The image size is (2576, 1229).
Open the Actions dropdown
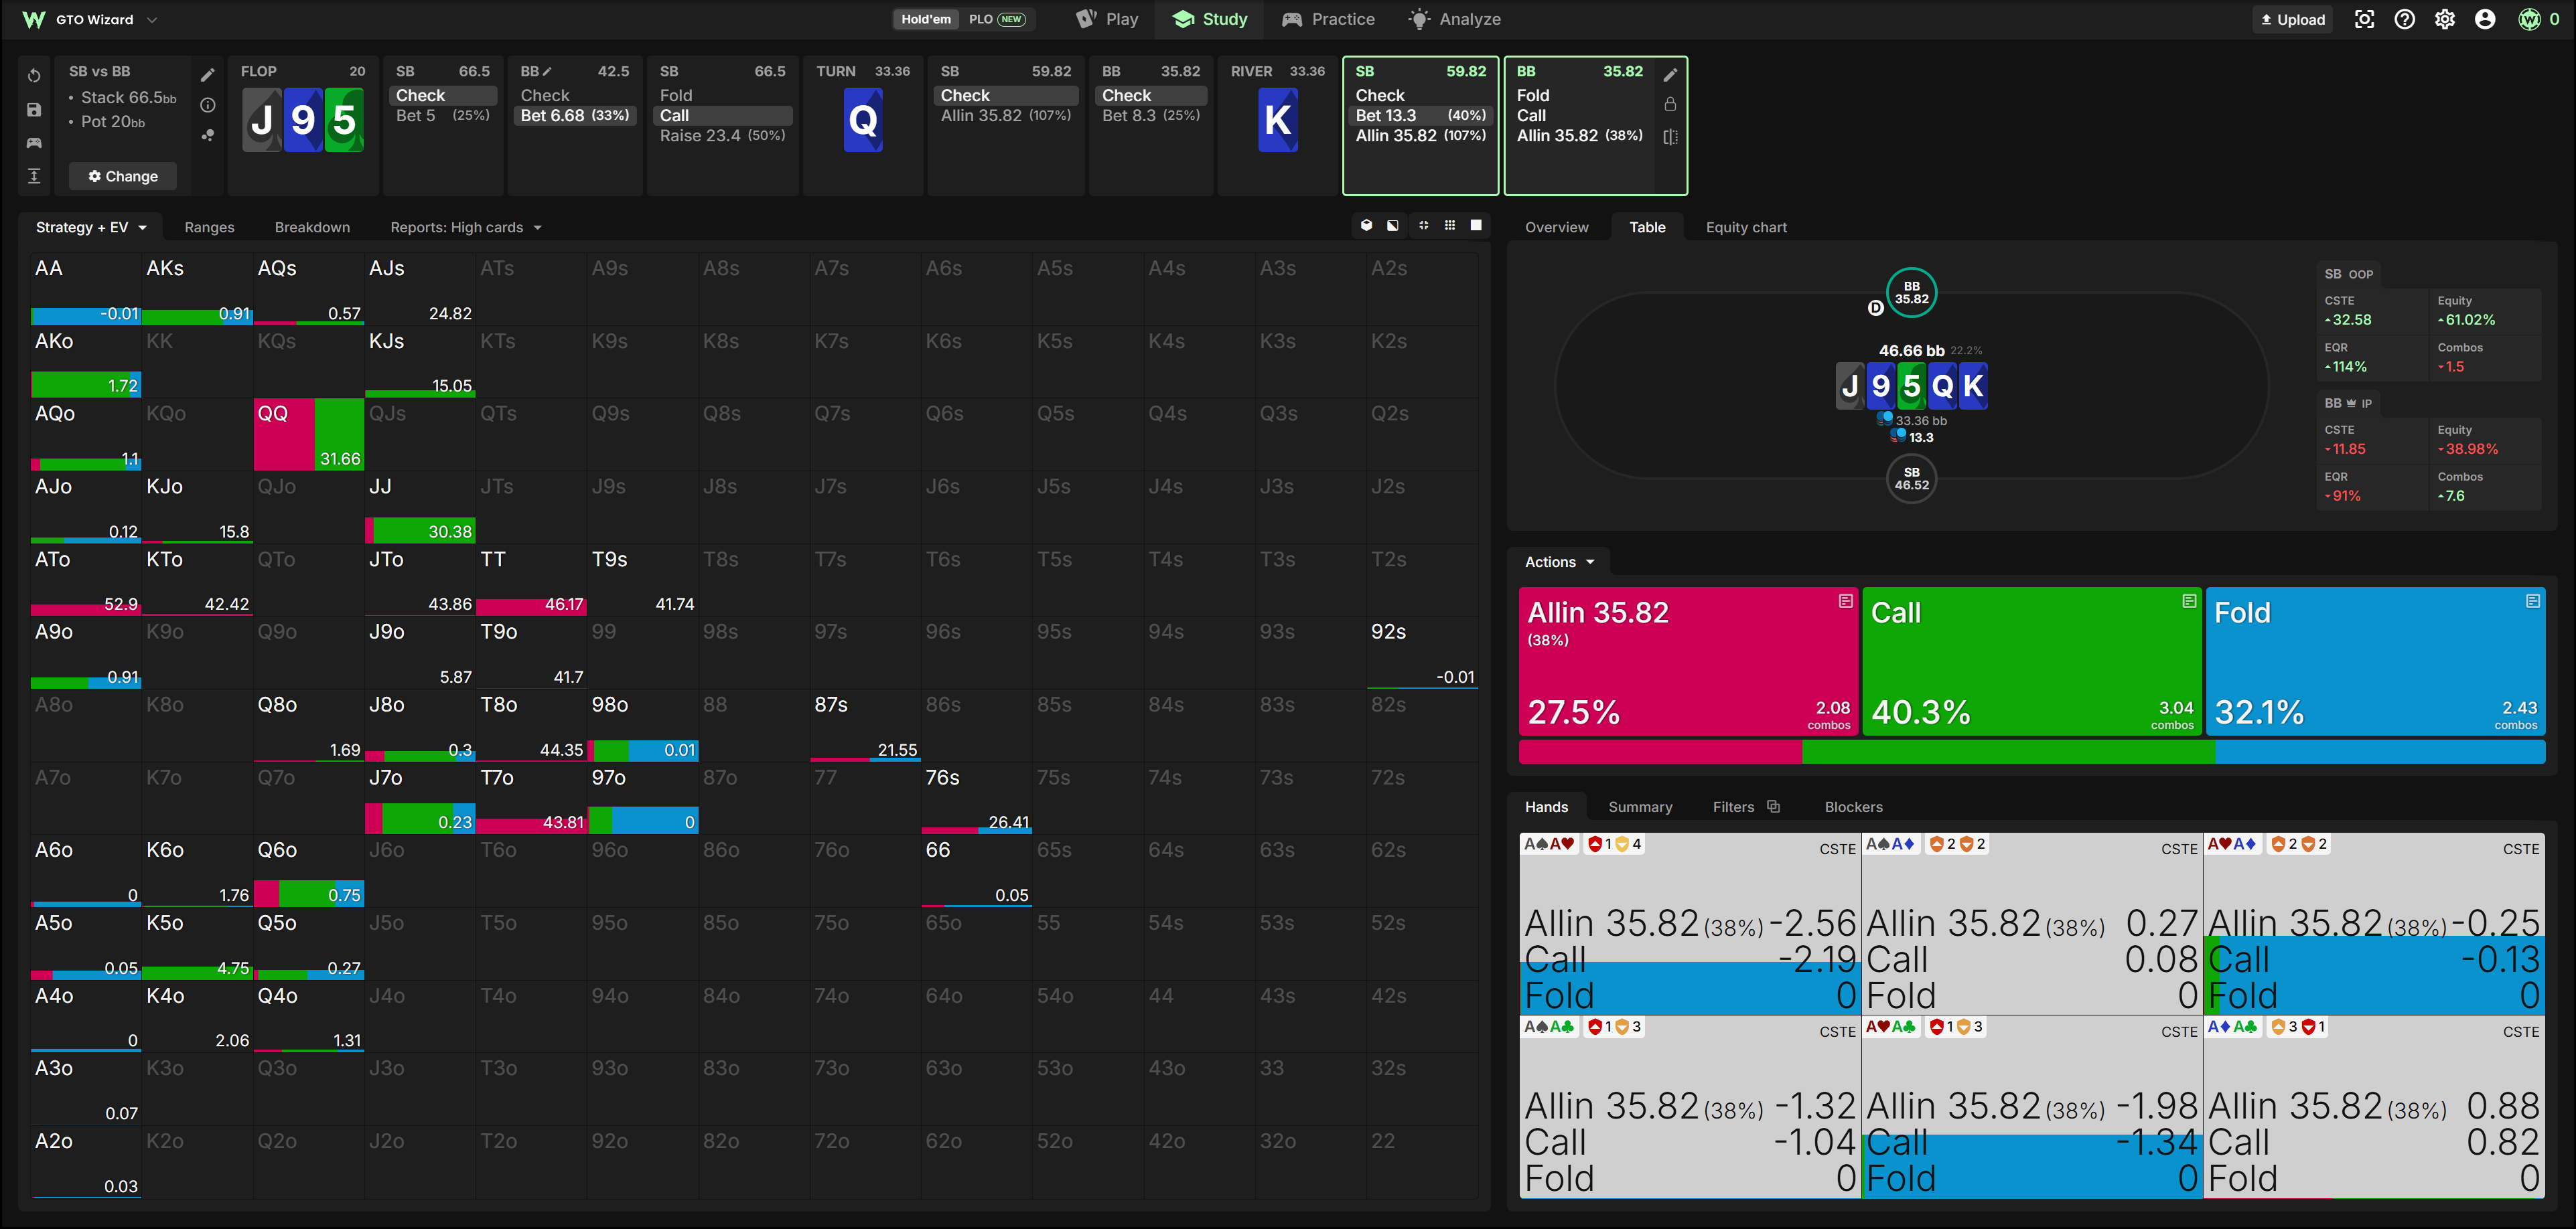(1559, 562)
